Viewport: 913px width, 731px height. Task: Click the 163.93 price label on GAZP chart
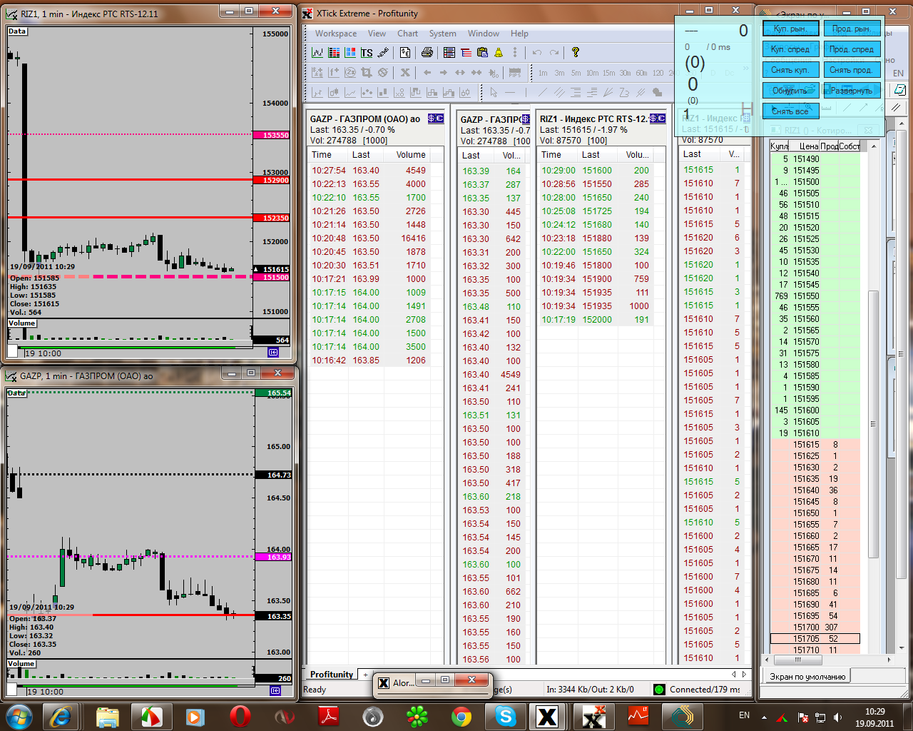274,557
